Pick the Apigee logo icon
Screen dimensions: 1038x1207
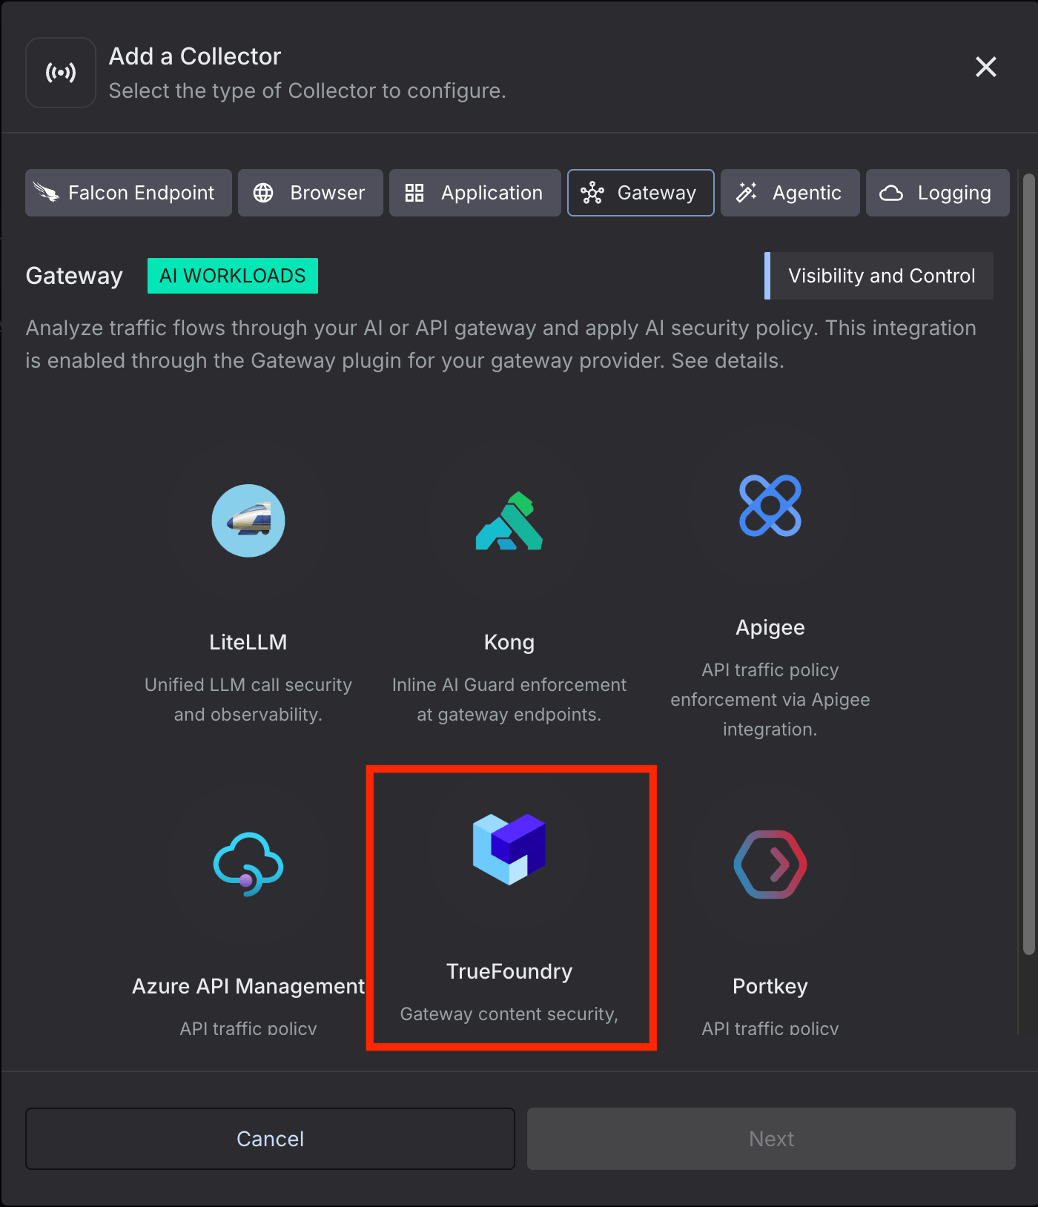click(x=770, y=506)
